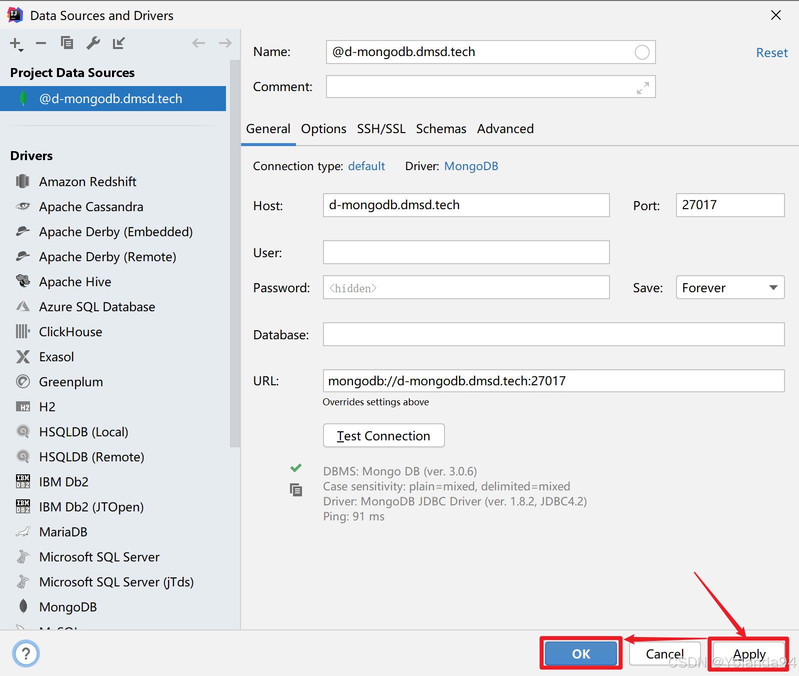Click the Cancel button
This screenshot has height=676, width=799.
click(x=664, y=654)
